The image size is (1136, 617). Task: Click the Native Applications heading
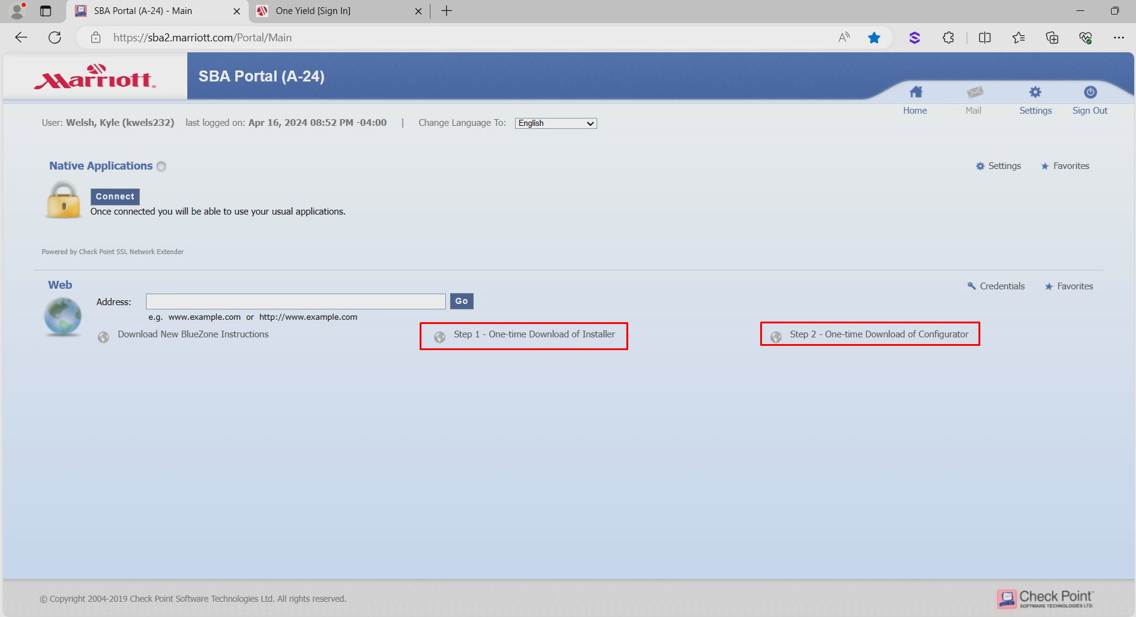tap(101, 166)
